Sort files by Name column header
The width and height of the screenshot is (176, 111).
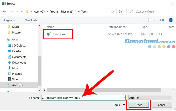coord(50,27)
